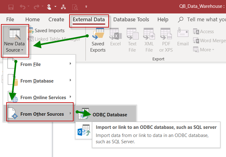Viewport: 226px width, 157px height.
Task: Click the Save icon in quick access toolbar
Action: (x=11, y=7)
